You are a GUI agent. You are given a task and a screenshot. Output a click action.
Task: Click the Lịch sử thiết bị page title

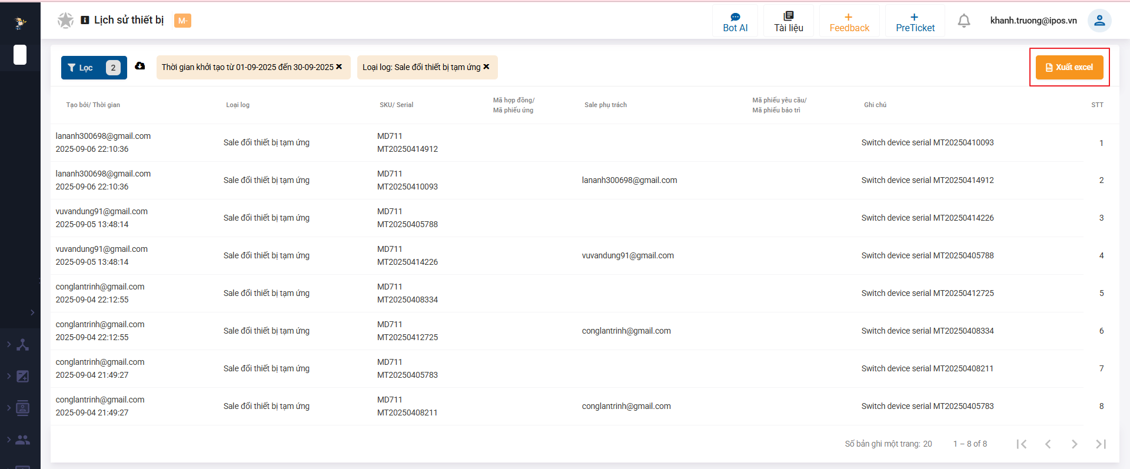click(x=129, y=20)
